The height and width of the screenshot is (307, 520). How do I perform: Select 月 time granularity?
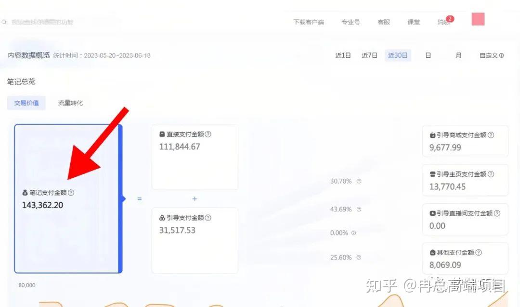coord(458,55)
